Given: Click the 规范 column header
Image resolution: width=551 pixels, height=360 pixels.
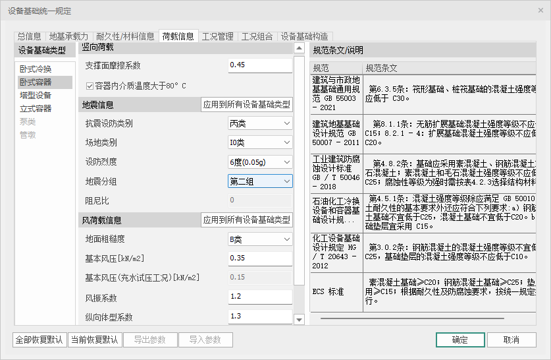Looking at the screenshot, I should pos(336,68).
